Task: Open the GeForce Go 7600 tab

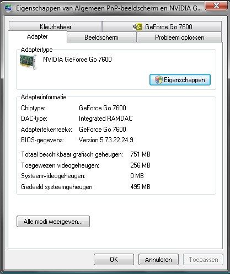Action: click(162, 27)
